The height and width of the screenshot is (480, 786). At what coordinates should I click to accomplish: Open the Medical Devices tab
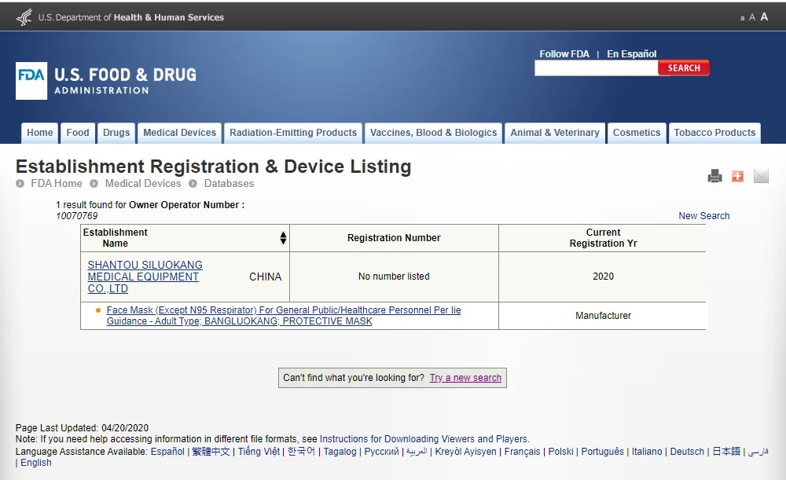[x=179, y=133]
